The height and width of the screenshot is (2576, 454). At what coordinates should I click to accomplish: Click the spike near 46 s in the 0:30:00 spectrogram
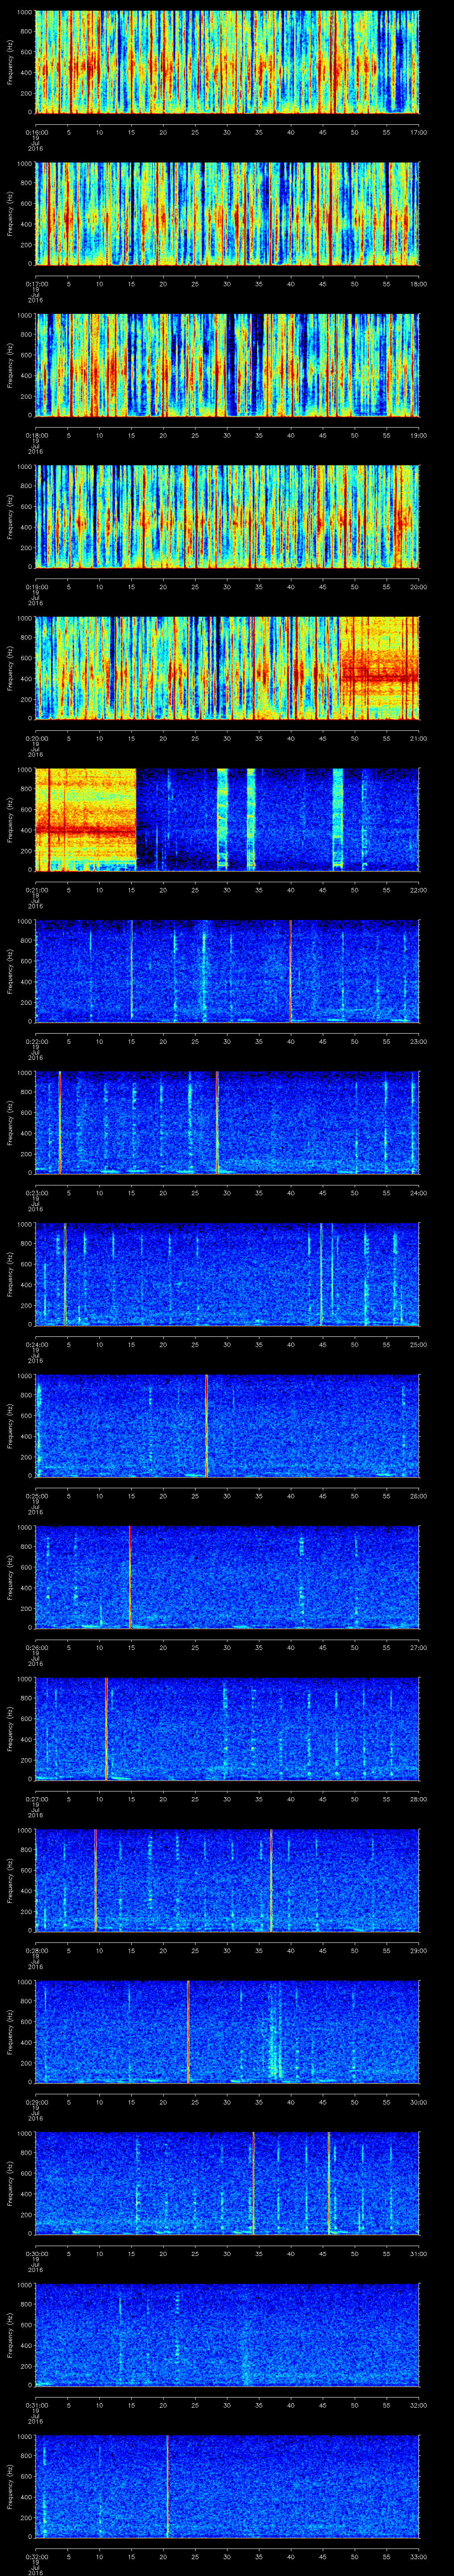tap(329, 2183)
